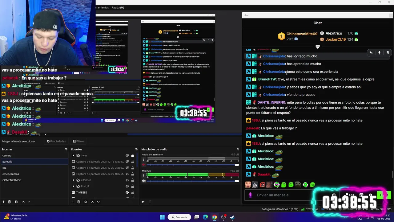Open Task View on the taskbar
The image size is (394, 222).
click(x=196, y=217)
